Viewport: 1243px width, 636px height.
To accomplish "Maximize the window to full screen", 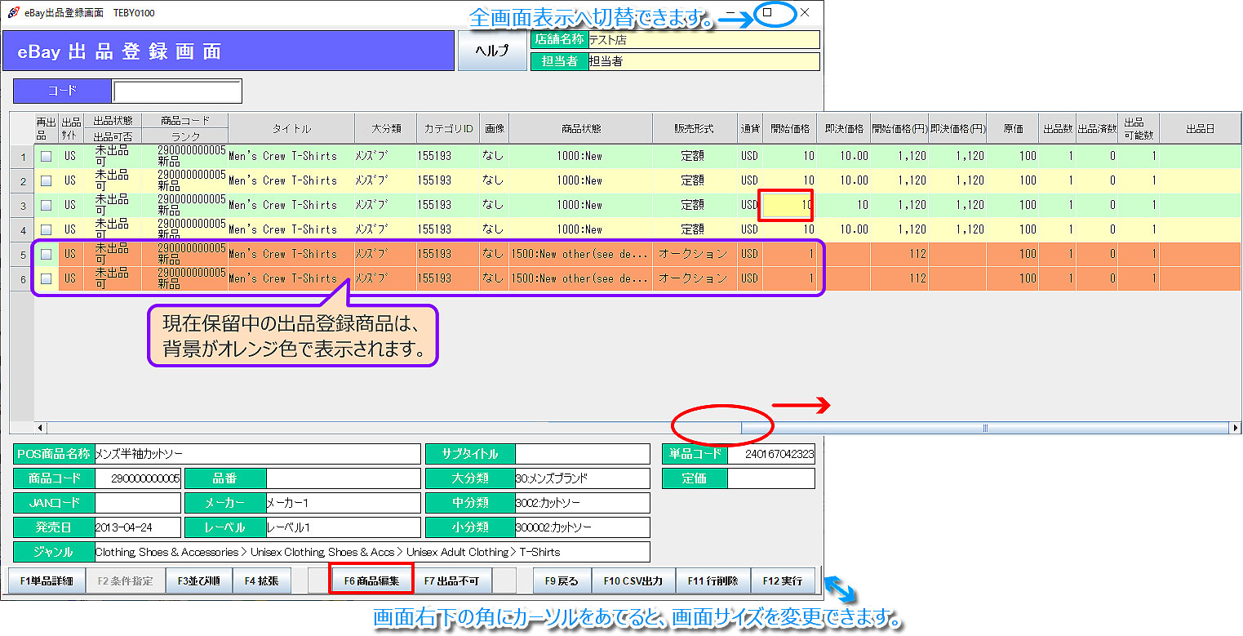I will (767, 13).
